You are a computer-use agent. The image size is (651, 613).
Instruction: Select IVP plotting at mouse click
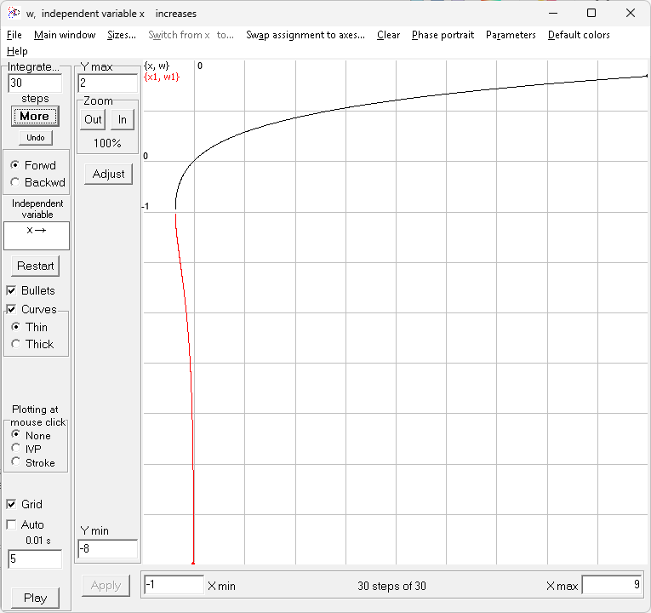[x=15, y=449]
